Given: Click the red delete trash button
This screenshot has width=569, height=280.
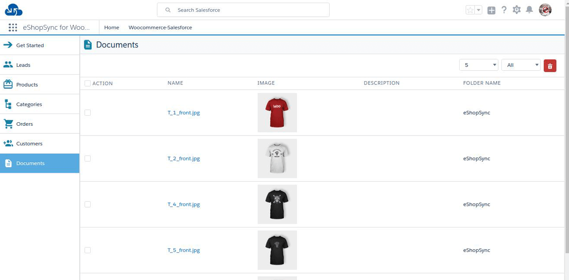Looking at the screenshot, I should click(x=550, y=65).
